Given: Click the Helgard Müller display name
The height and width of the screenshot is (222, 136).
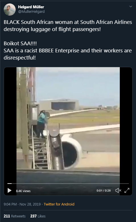Looking at the screenshot, I should point(31,7).
